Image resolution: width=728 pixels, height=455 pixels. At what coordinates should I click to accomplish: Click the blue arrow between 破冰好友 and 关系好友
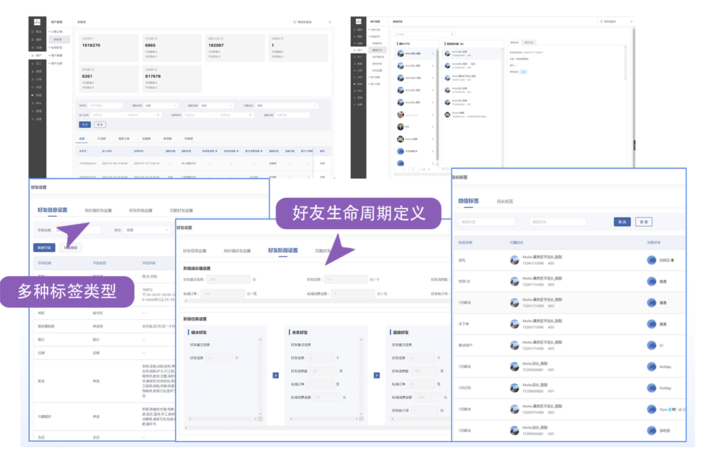[276, 375]
